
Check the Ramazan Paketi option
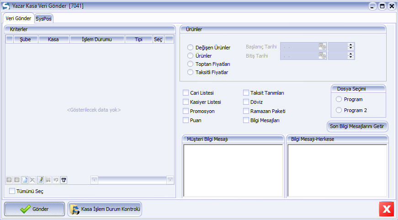(x=246, y=111)
